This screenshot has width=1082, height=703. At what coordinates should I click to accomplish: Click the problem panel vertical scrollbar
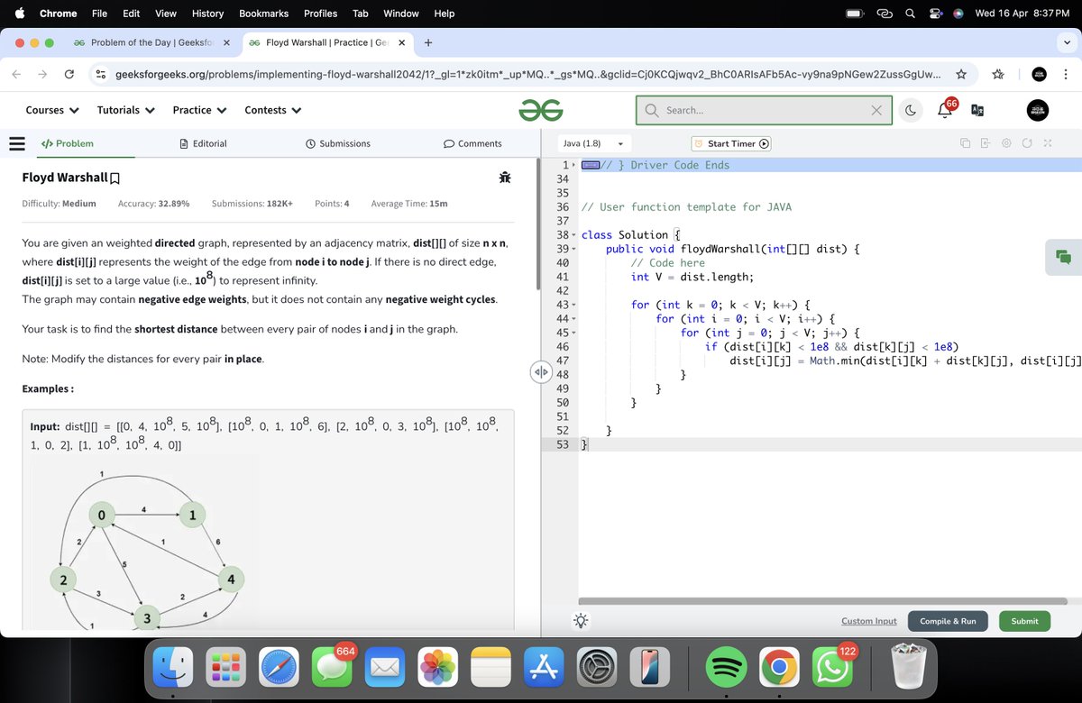click(537, 224)
